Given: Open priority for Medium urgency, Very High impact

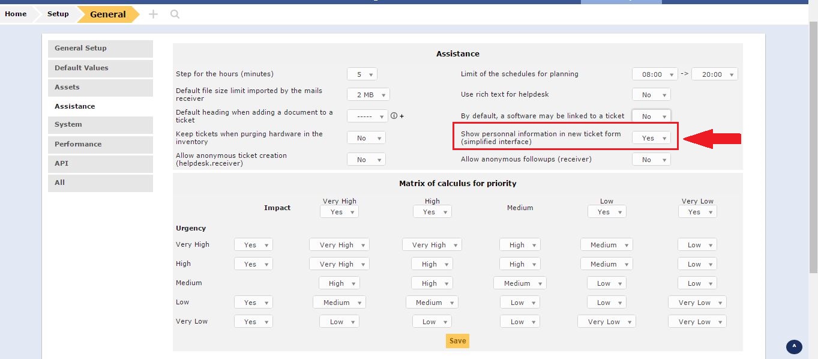Looking at the screenshot, I should point(339,283).
